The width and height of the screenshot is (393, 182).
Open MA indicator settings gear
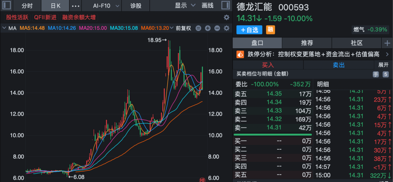coord(226,28)
